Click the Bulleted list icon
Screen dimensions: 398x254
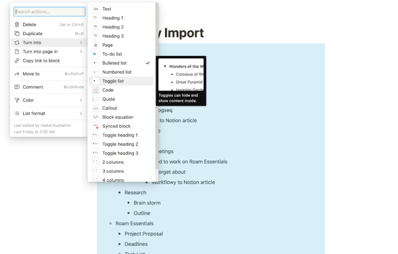(96, 63)
